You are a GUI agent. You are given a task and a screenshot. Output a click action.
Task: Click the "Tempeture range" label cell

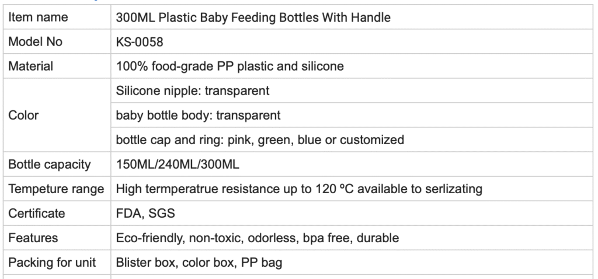coord(56,189)
